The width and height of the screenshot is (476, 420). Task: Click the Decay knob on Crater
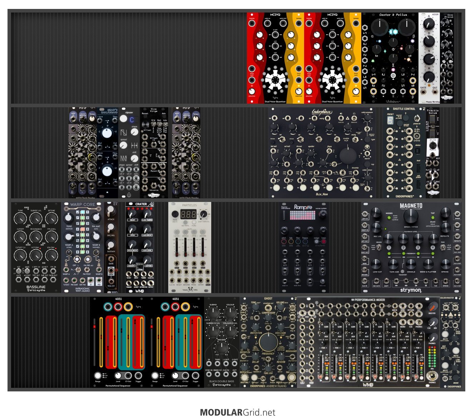(x=132, y=214)
